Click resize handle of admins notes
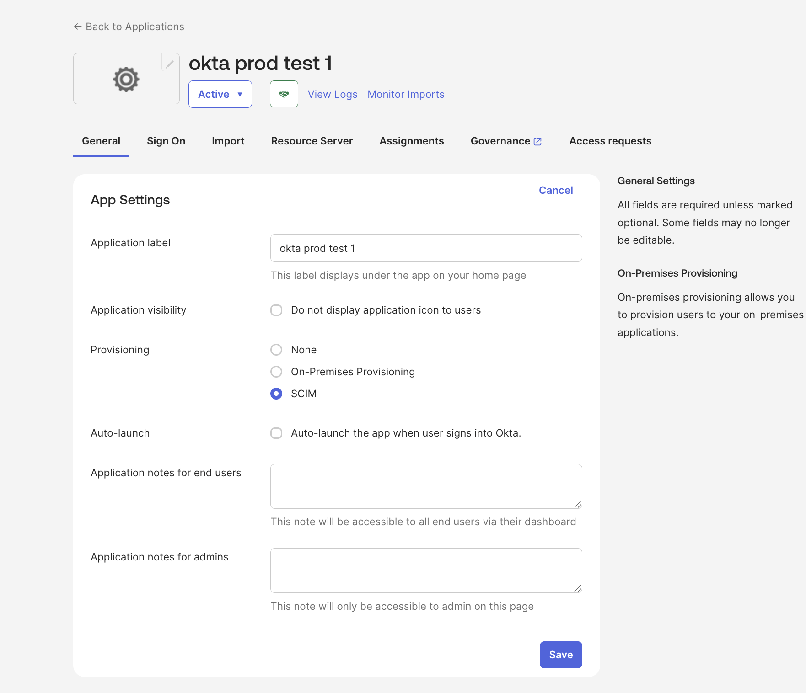This screenshot has height=693, width=806. coord(578,588)
